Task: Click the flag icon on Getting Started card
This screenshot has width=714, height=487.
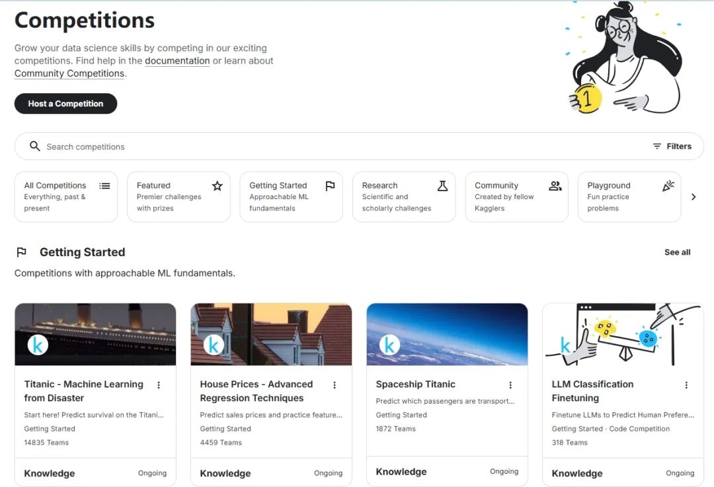Action: pyautogui.click(x=330, y=186)
